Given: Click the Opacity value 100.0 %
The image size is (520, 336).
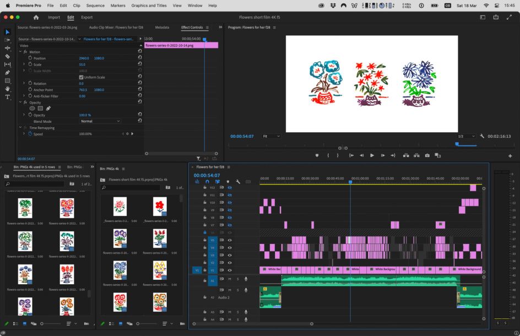Looking at the screenshot, I should point(85,115).
